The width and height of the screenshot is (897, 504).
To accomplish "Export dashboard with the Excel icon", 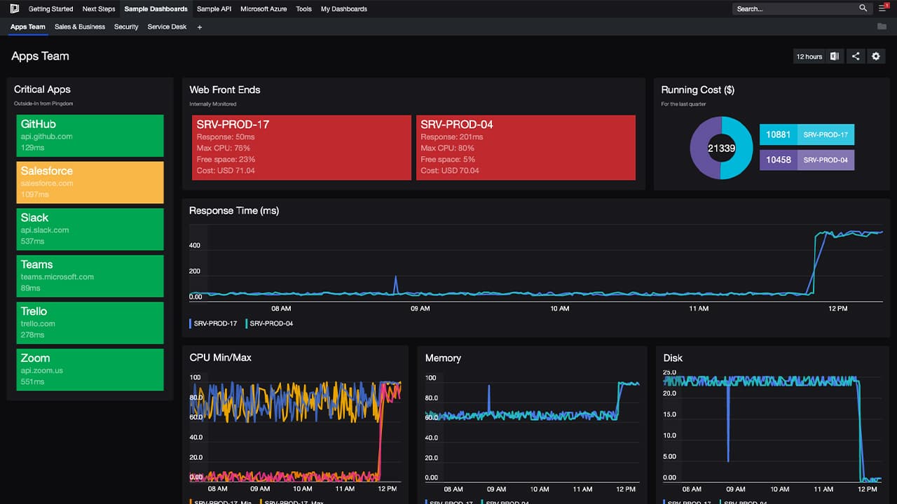I will 835,57.
